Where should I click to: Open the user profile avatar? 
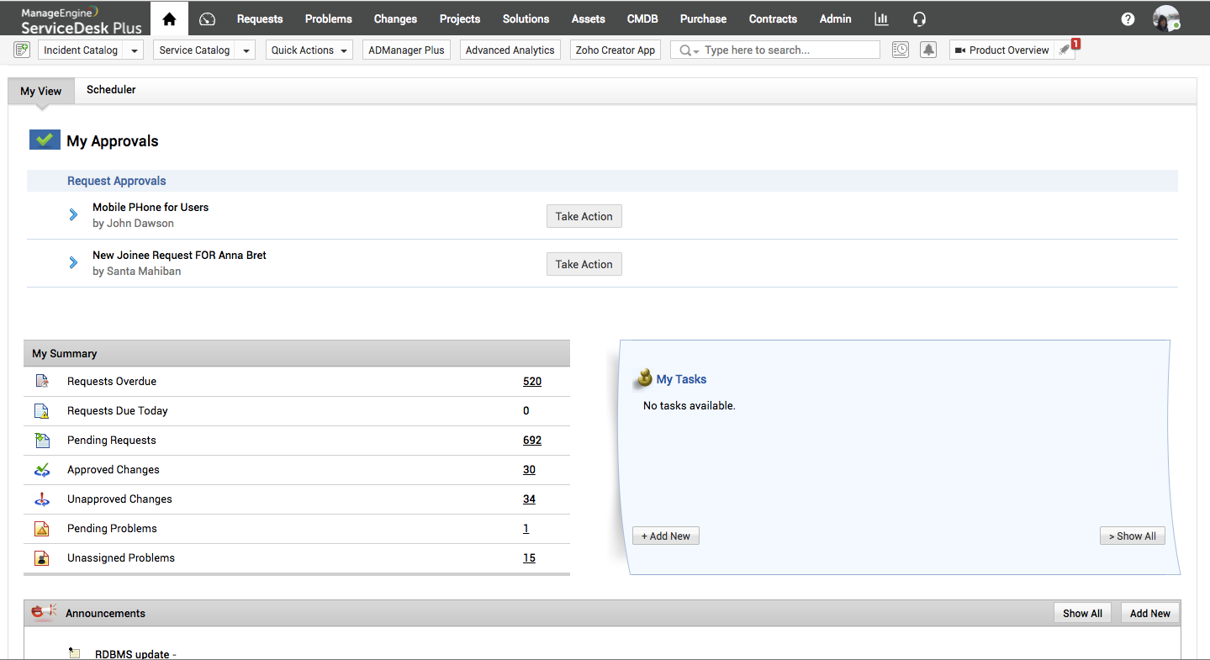(1166, 18)
